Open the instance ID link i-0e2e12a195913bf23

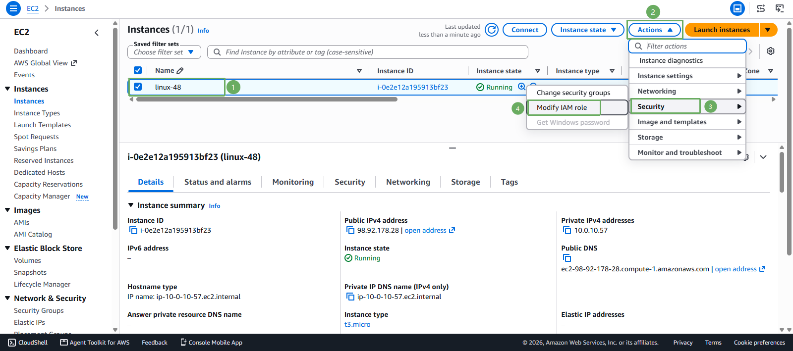pos(412,87)
